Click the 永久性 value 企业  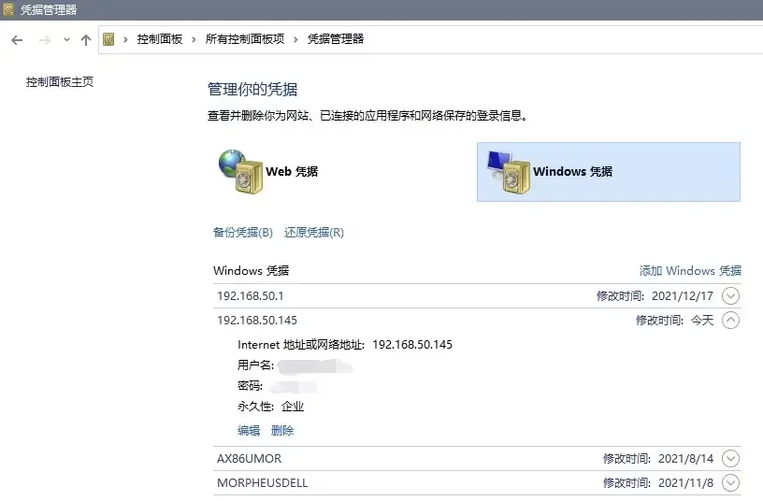pyautogui.click(x=293, y=407)
